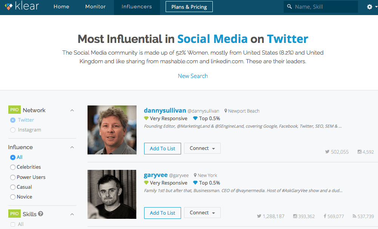The height and width of the screenshot is (229, 378).
Task: Collapse the Network filter section
Action: pyautogui.click(x=72, y=110)
